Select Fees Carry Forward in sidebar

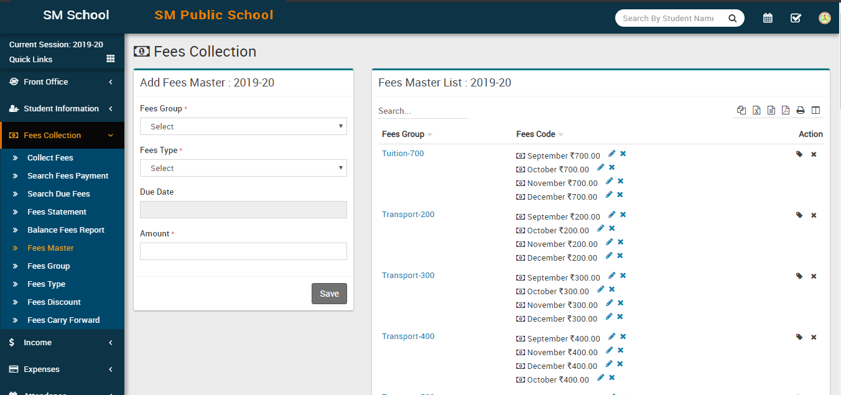coord(63,320)
